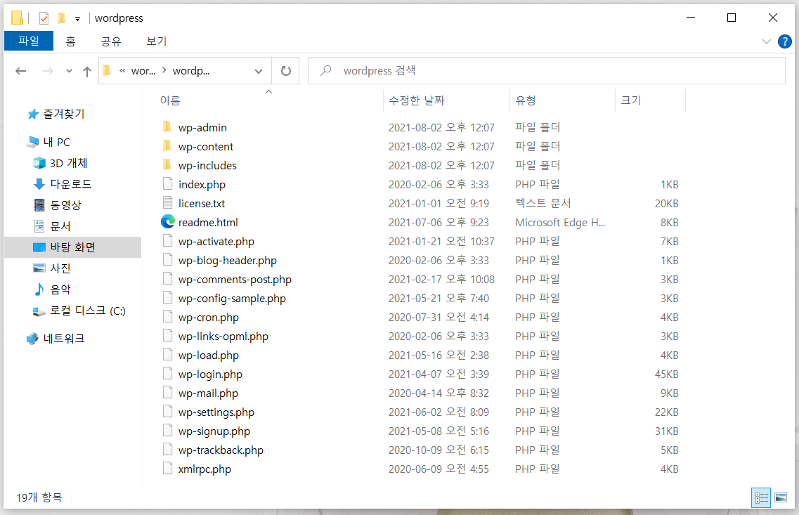
Task: Open 음악 in the sidebar
Action: point(60,289)
